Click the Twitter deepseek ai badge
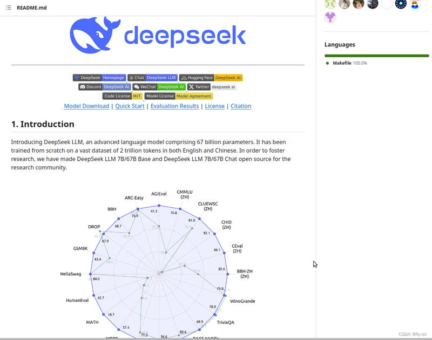 [212, 87]
